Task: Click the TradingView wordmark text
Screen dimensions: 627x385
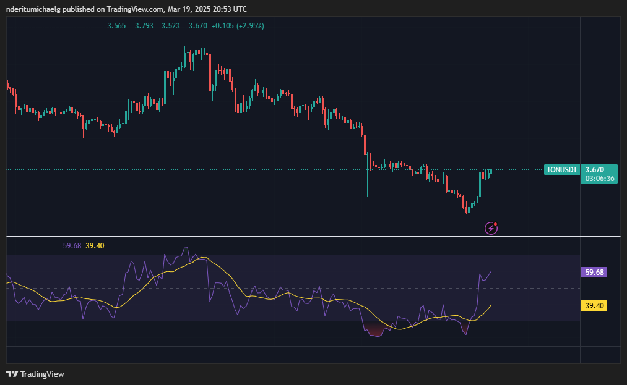Action: point(42,374)
